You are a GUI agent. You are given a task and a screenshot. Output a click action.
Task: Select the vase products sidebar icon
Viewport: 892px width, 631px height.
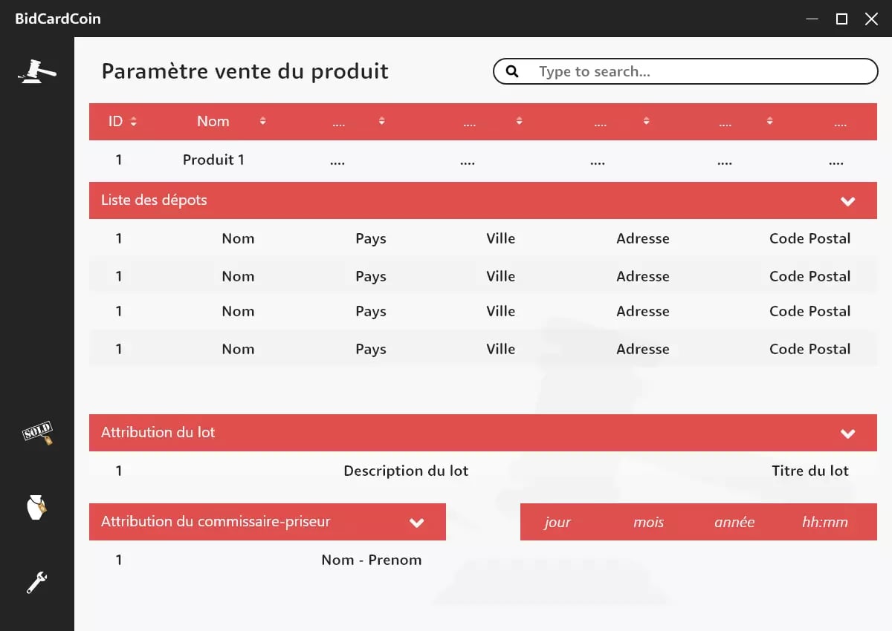[36, 508]
